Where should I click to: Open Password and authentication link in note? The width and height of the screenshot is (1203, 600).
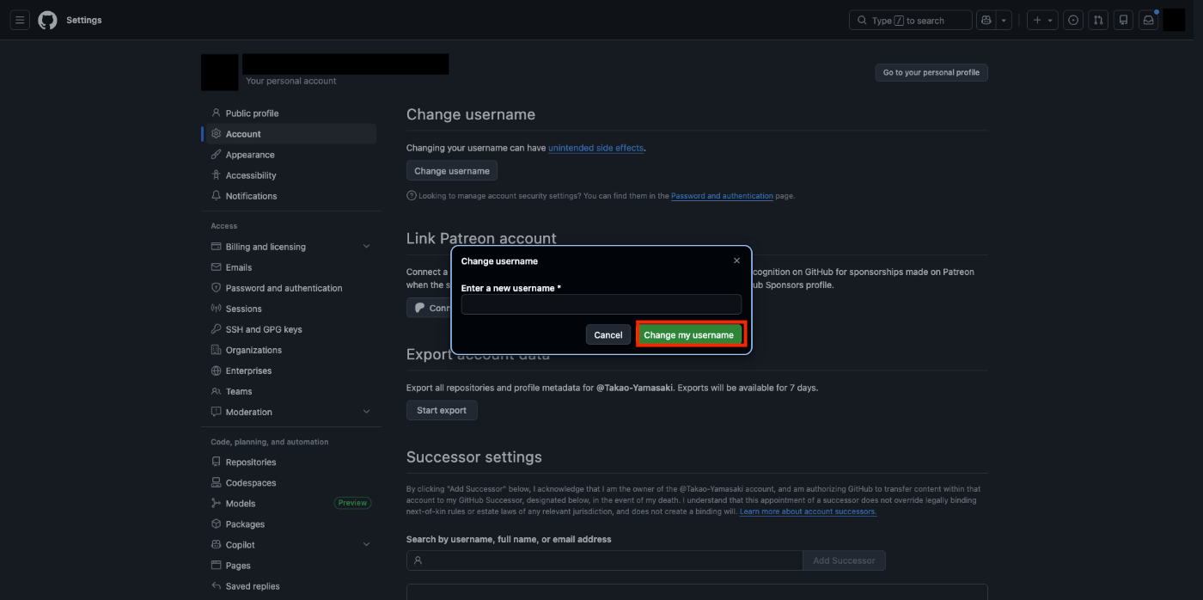pyautogui.click(x=722, y=196)
